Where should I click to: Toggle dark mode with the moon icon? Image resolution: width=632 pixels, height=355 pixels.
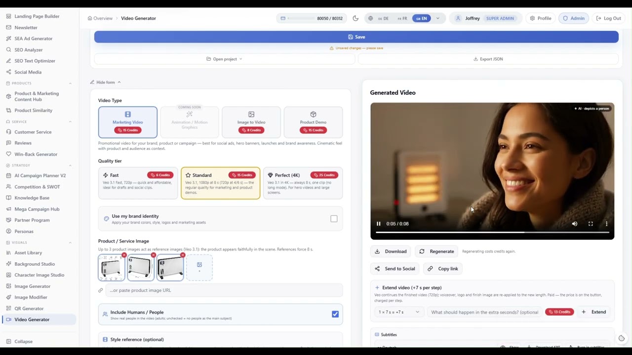point(355,18)
